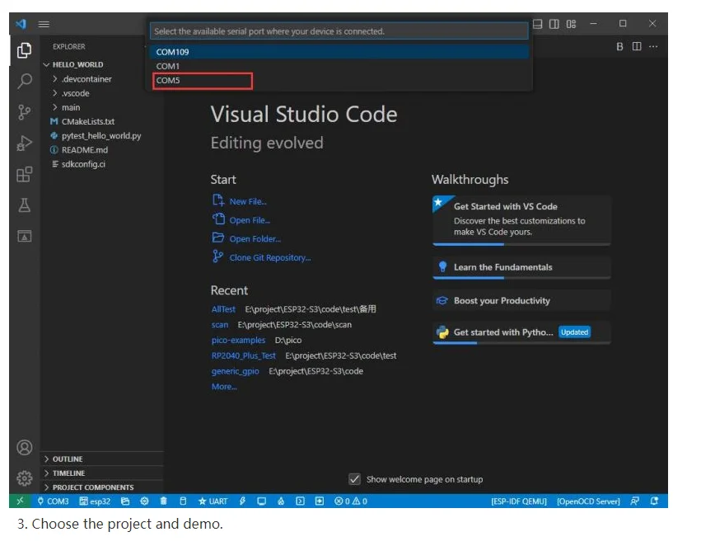Click the Clone Git Repository link
The width and height of the screenshot is (701, 546).
270,258
